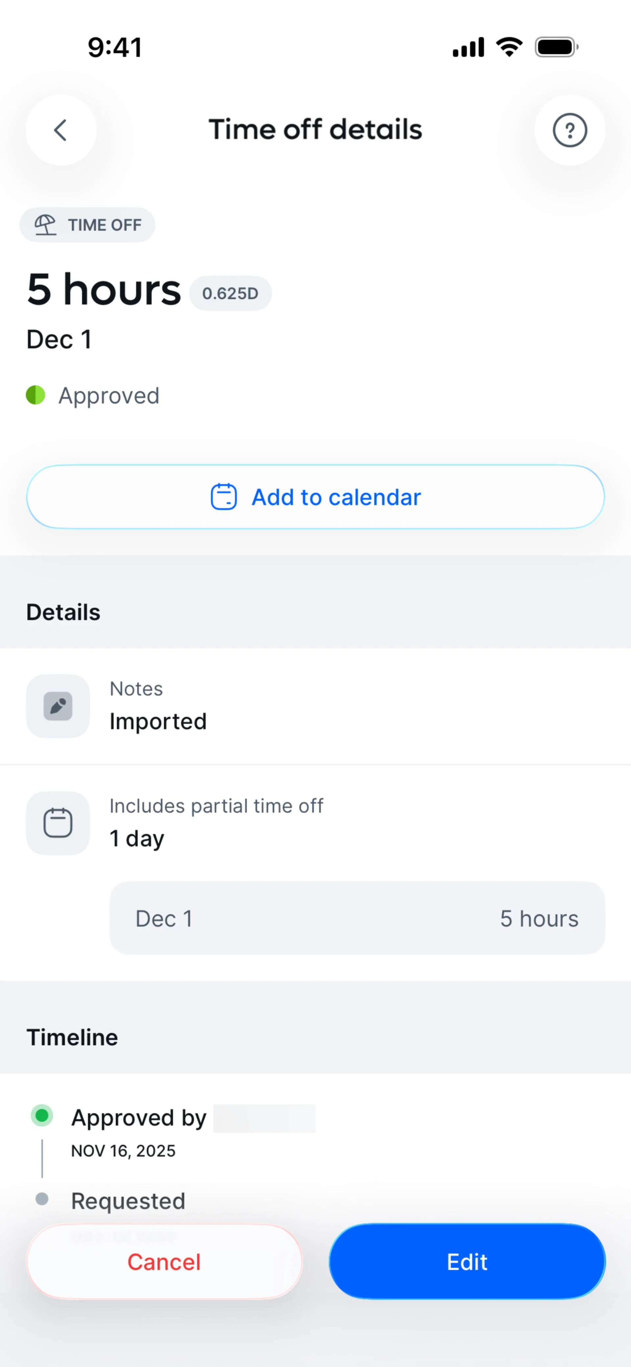Viewport: 631px width, 1367px height.
Task: Tap the Notes pencil icon
Action: coord(58,706)
